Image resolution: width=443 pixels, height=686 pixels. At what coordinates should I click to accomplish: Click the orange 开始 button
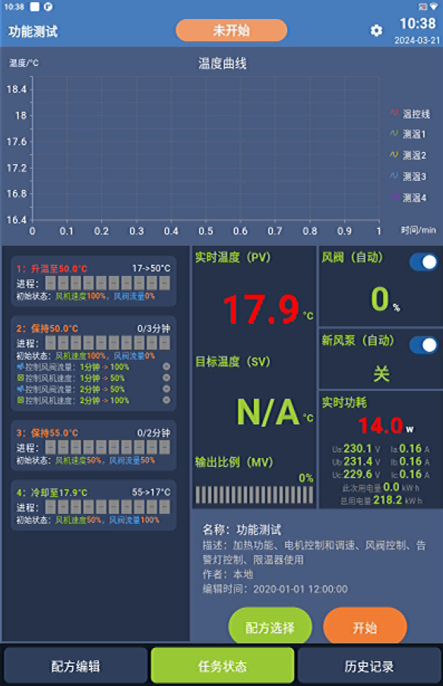pos(365,627)
